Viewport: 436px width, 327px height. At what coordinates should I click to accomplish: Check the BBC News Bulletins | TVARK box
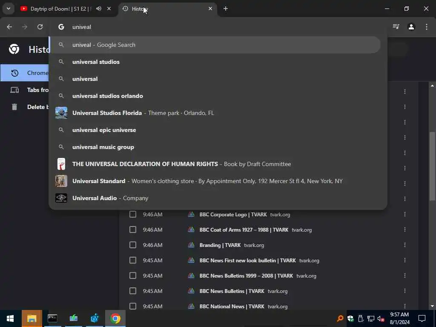[x=133, y=291]
